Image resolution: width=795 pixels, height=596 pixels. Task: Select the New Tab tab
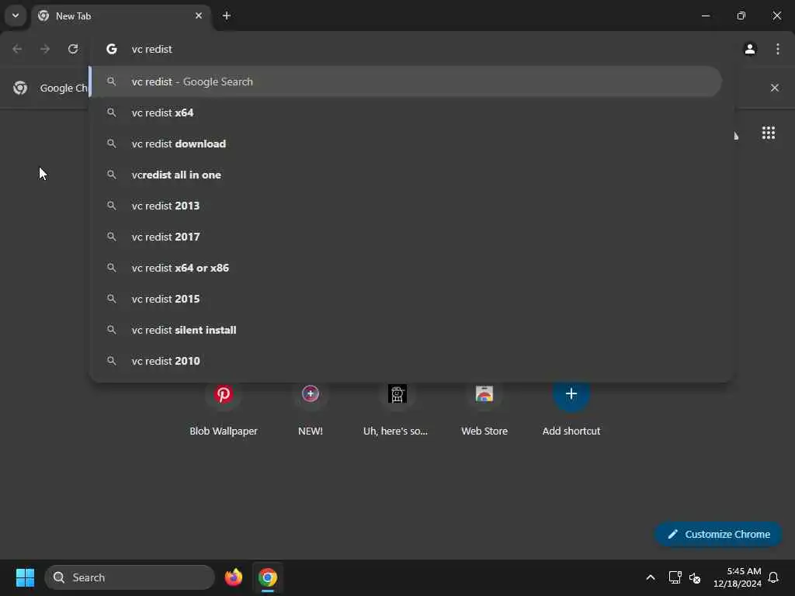pyautogui.click(x=120, y=16)
